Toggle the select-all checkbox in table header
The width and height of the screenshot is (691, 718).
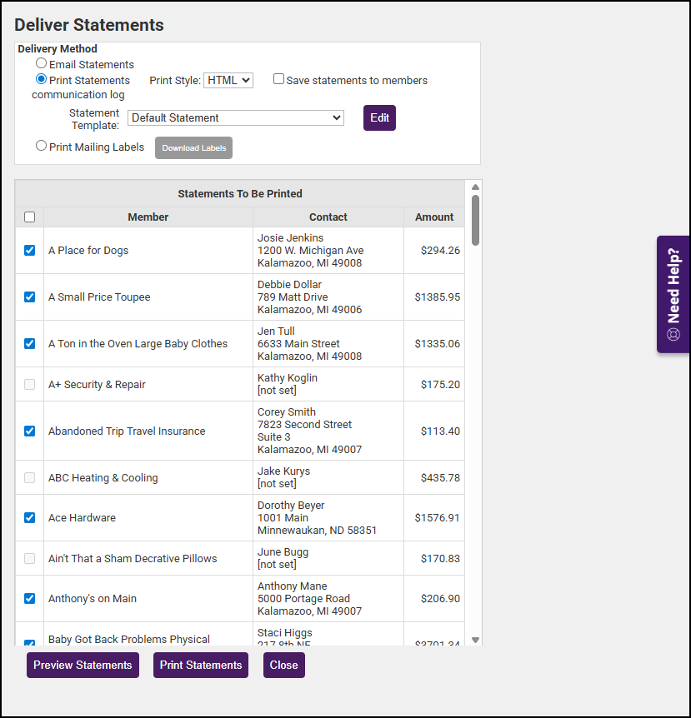tap(30, 217)
